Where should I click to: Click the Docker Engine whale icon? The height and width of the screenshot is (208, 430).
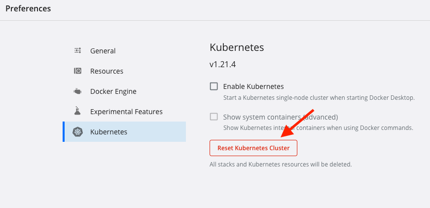click(77, 91)
